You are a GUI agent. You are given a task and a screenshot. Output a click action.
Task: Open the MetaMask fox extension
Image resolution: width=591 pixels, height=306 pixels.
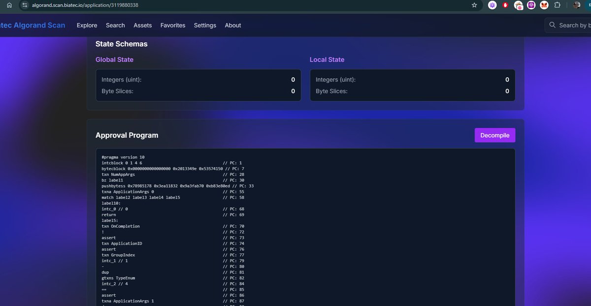(544, 5)
